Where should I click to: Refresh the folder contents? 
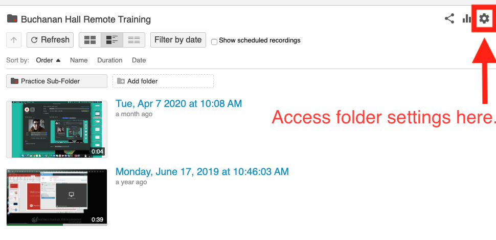point(50,40)
